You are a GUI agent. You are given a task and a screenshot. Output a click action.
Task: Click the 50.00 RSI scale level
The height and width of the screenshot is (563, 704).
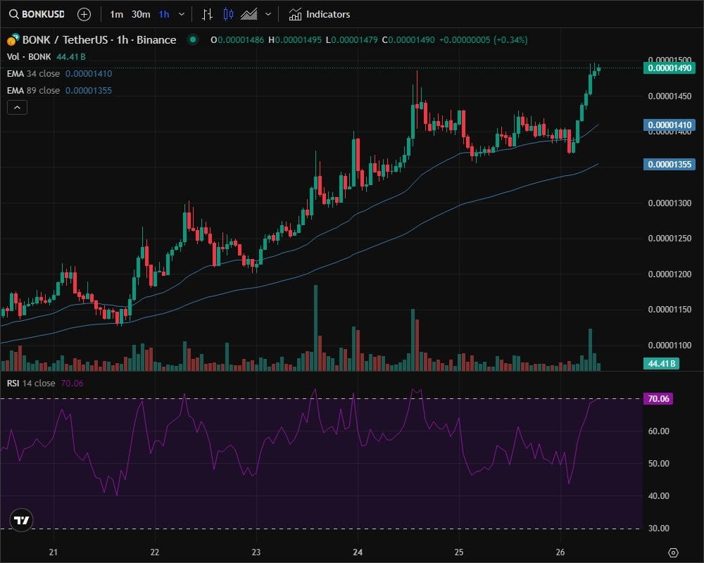pyautogui.click(x=658, y=463)
